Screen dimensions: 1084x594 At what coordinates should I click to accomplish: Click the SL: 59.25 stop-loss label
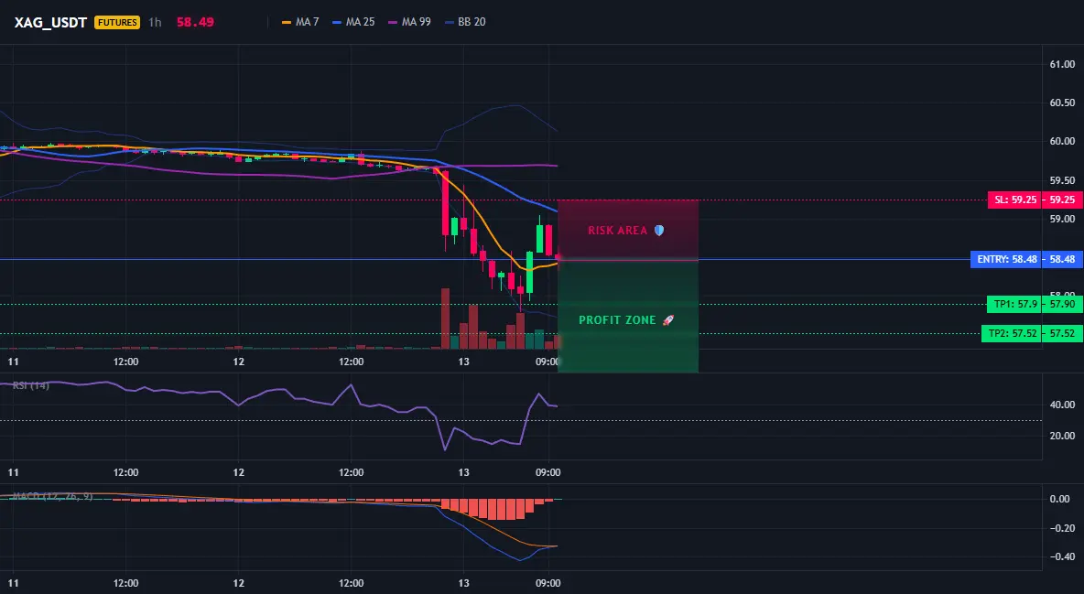tap(1014, 200)
